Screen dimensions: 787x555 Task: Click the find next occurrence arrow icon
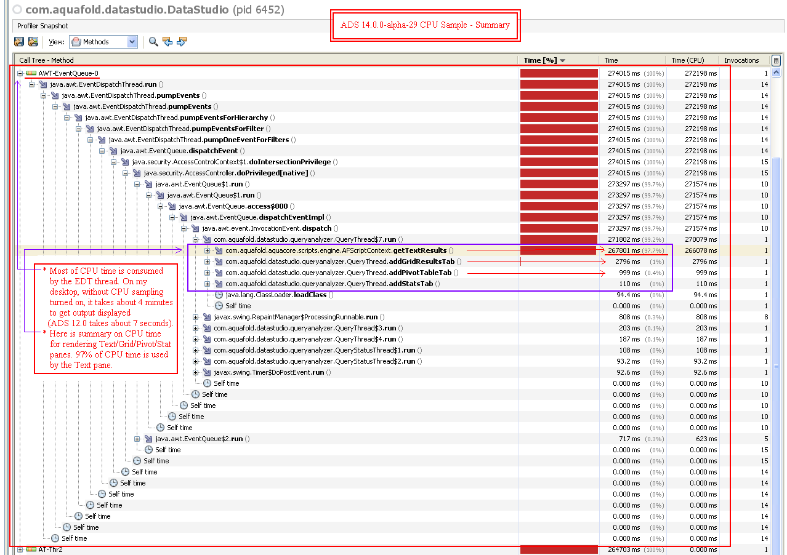click(181, 42)
